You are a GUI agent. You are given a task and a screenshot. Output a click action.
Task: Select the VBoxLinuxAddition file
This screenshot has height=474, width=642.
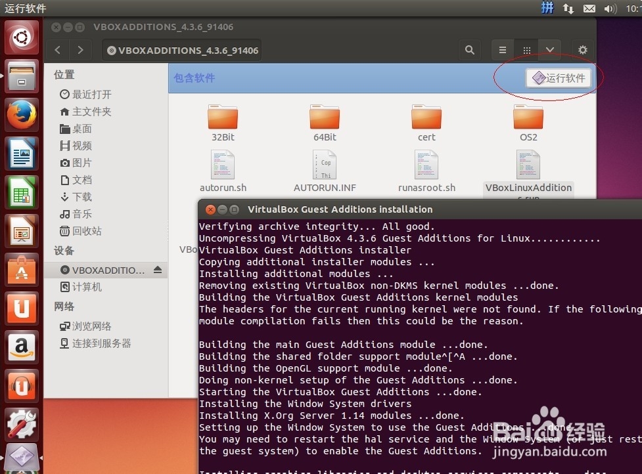(528, 174)
